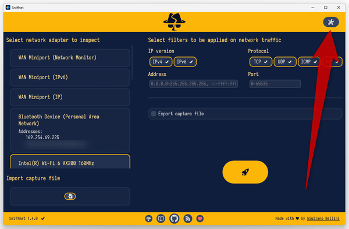The height and width of the screenshot is (229, 349).
Task: Select WAN Miniport (Network Monitor) adapter
Action: [x=70, y=58]
